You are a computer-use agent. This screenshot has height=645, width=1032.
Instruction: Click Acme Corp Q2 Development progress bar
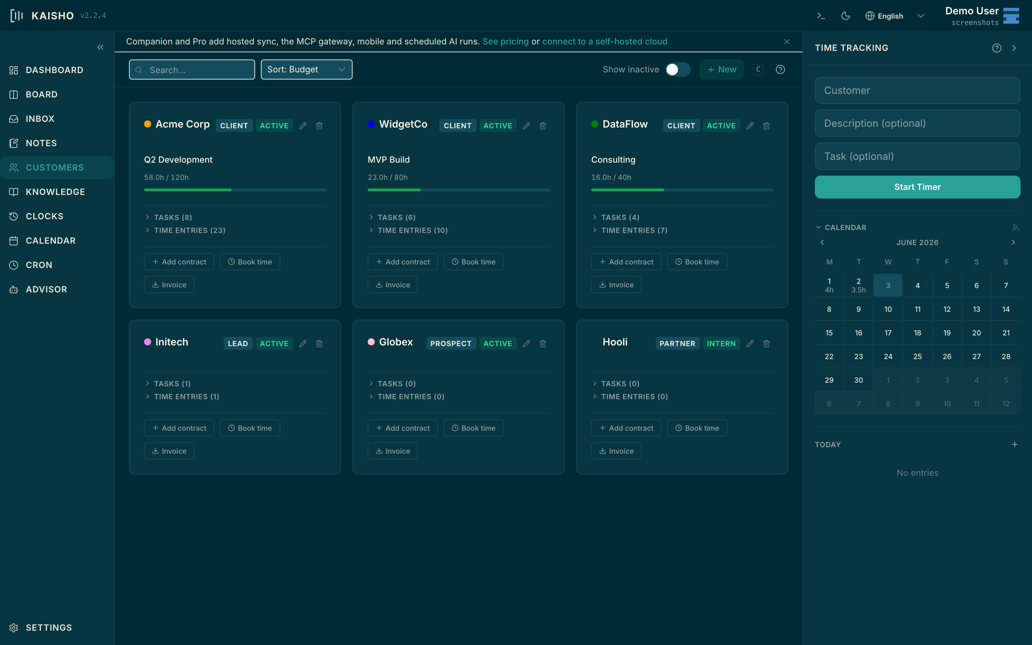(x=235, y=190)
